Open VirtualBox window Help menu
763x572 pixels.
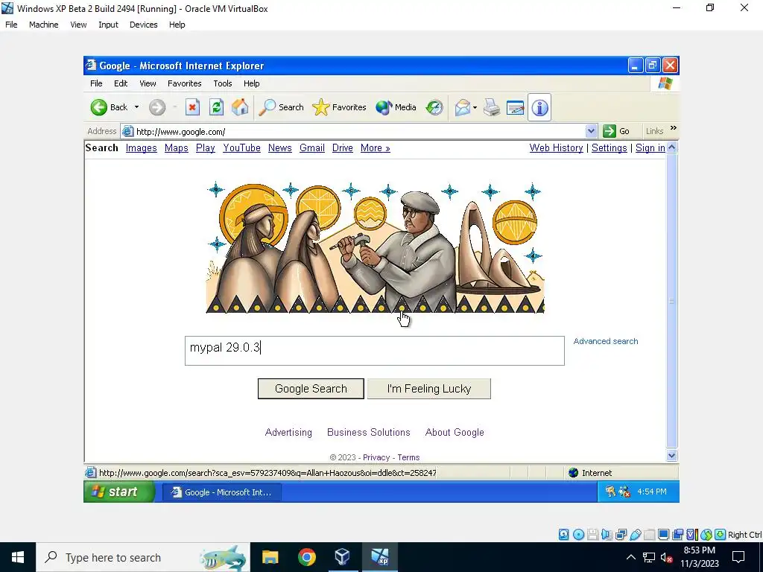(x=177, y=25)
